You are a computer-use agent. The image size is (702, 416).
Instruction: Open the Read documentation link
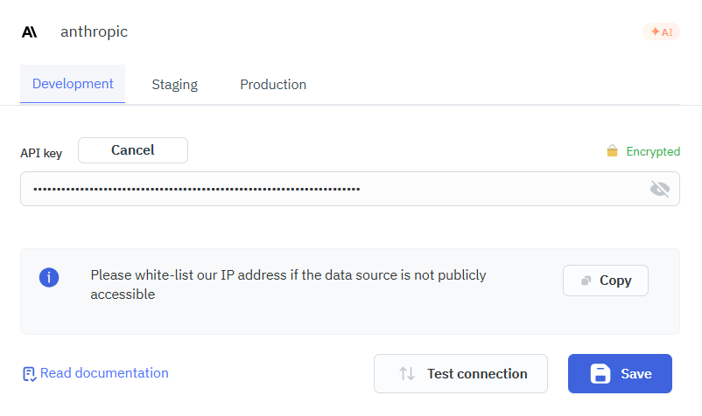point(104,373)
